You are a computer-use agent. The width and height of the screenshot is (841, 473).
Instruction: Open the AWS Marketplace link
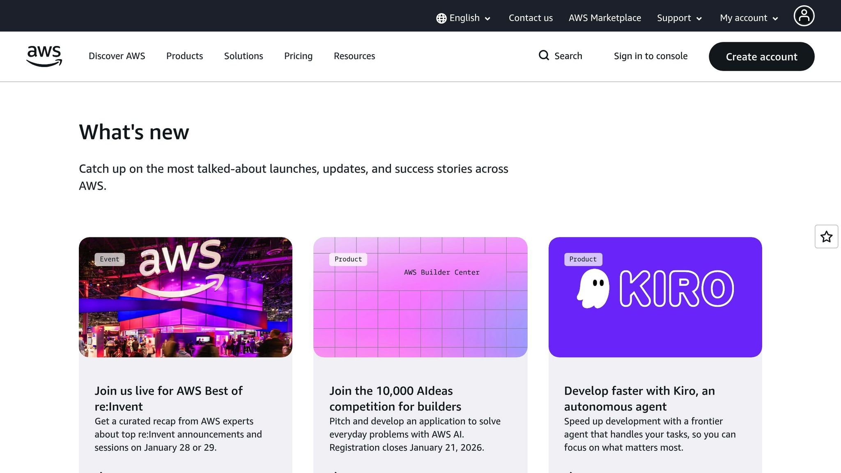click(604, 18)
